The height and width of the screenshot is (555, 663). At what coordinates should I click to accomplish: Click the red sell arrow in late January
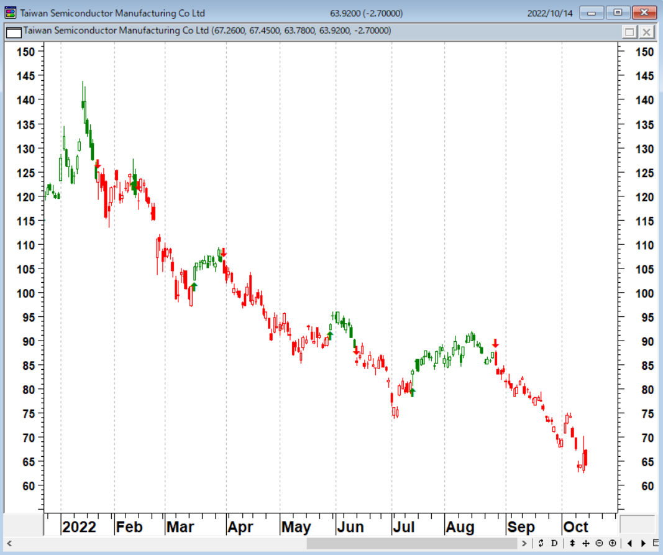click(x=98, y=164)
